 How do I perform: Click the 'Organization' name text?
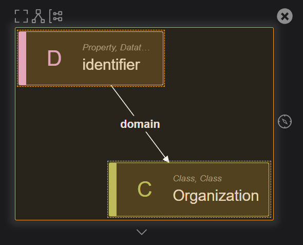point(216,196)
